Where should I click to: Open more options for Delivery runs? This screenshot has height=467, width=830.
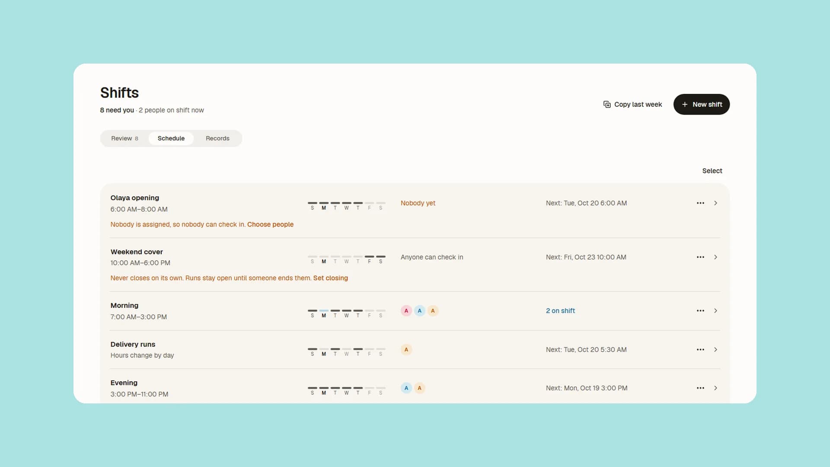pos(700,350)
